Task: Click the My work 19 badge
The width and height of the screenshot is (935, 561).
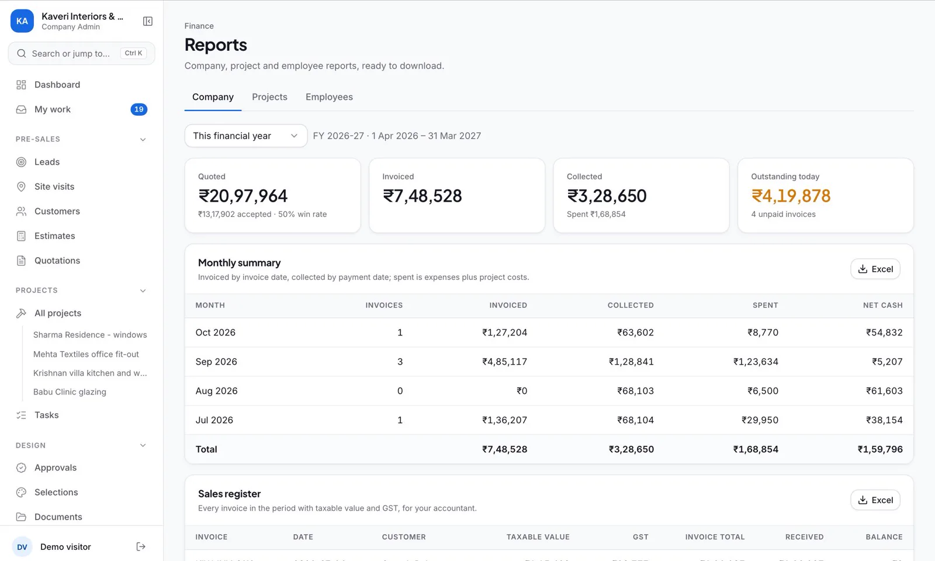Action: point(139,109)
